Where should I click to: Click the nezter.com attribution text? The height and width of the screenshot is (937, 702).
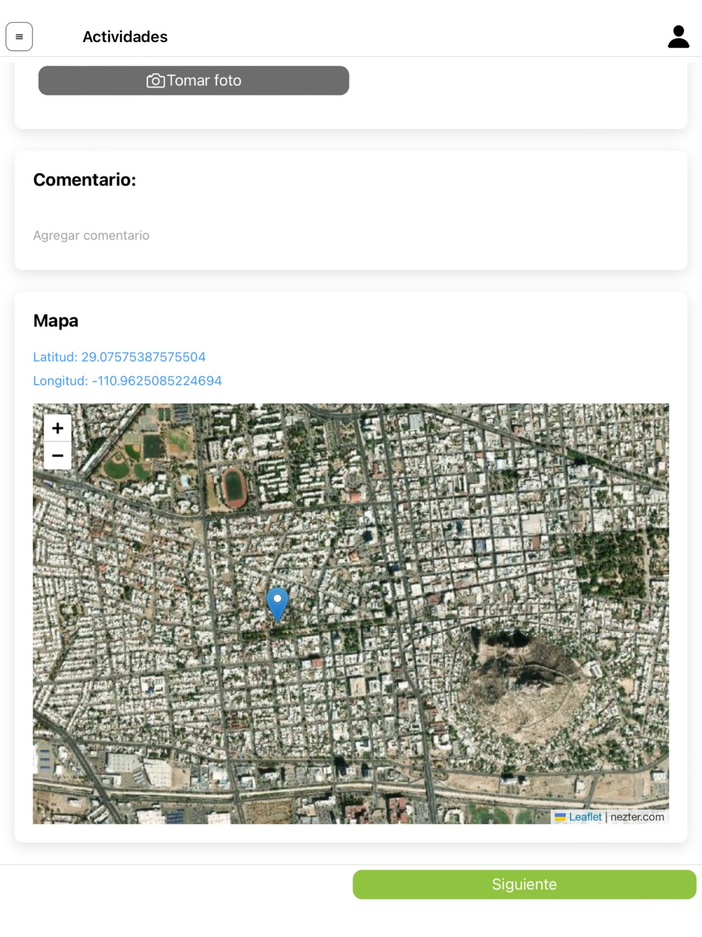(x=637, y=817)
